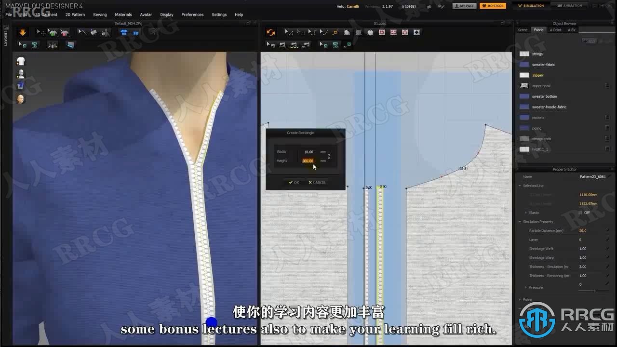
Task: Select the Edit Curvature tool
Action: (312, 32)
